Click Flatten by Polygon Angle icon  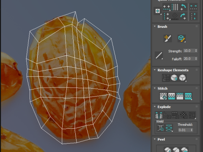[167, 115]
